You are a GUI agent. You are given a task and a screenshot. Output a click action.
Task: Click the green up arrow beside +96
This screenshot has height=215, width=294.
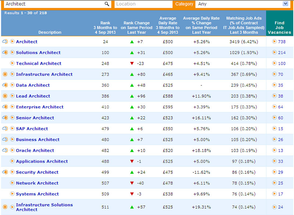[132, 96]
